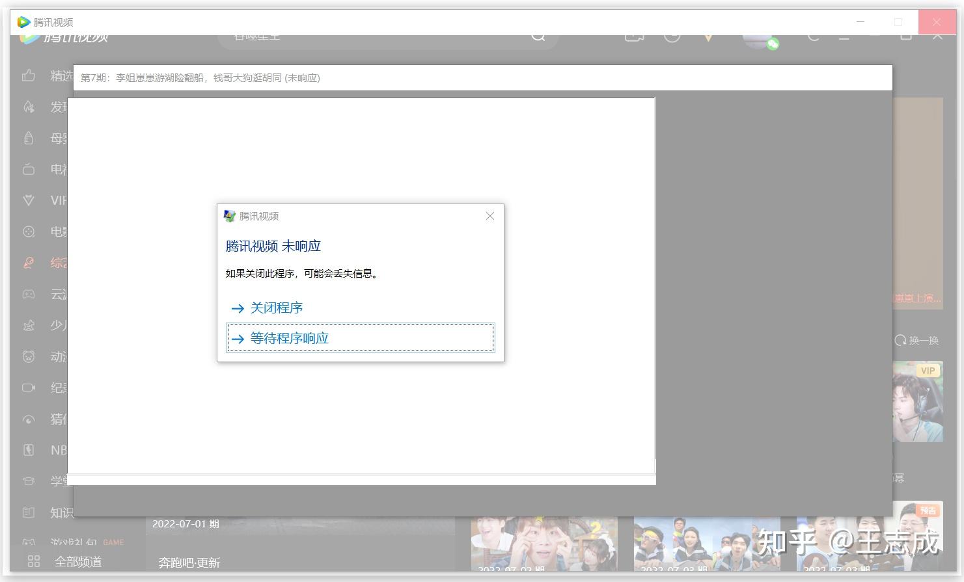Select the bear 动漫 sidebar icon
964x582 pixels.
[29, 356]
